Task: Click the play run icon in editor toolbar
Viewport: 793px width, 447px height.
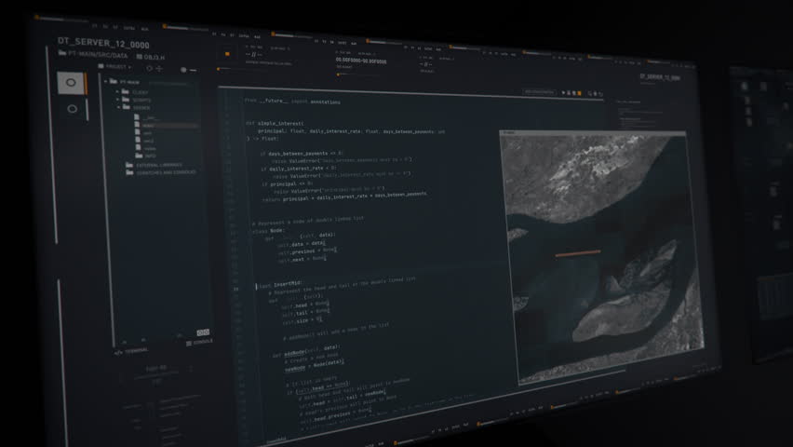Action: (x=563, y=93)
